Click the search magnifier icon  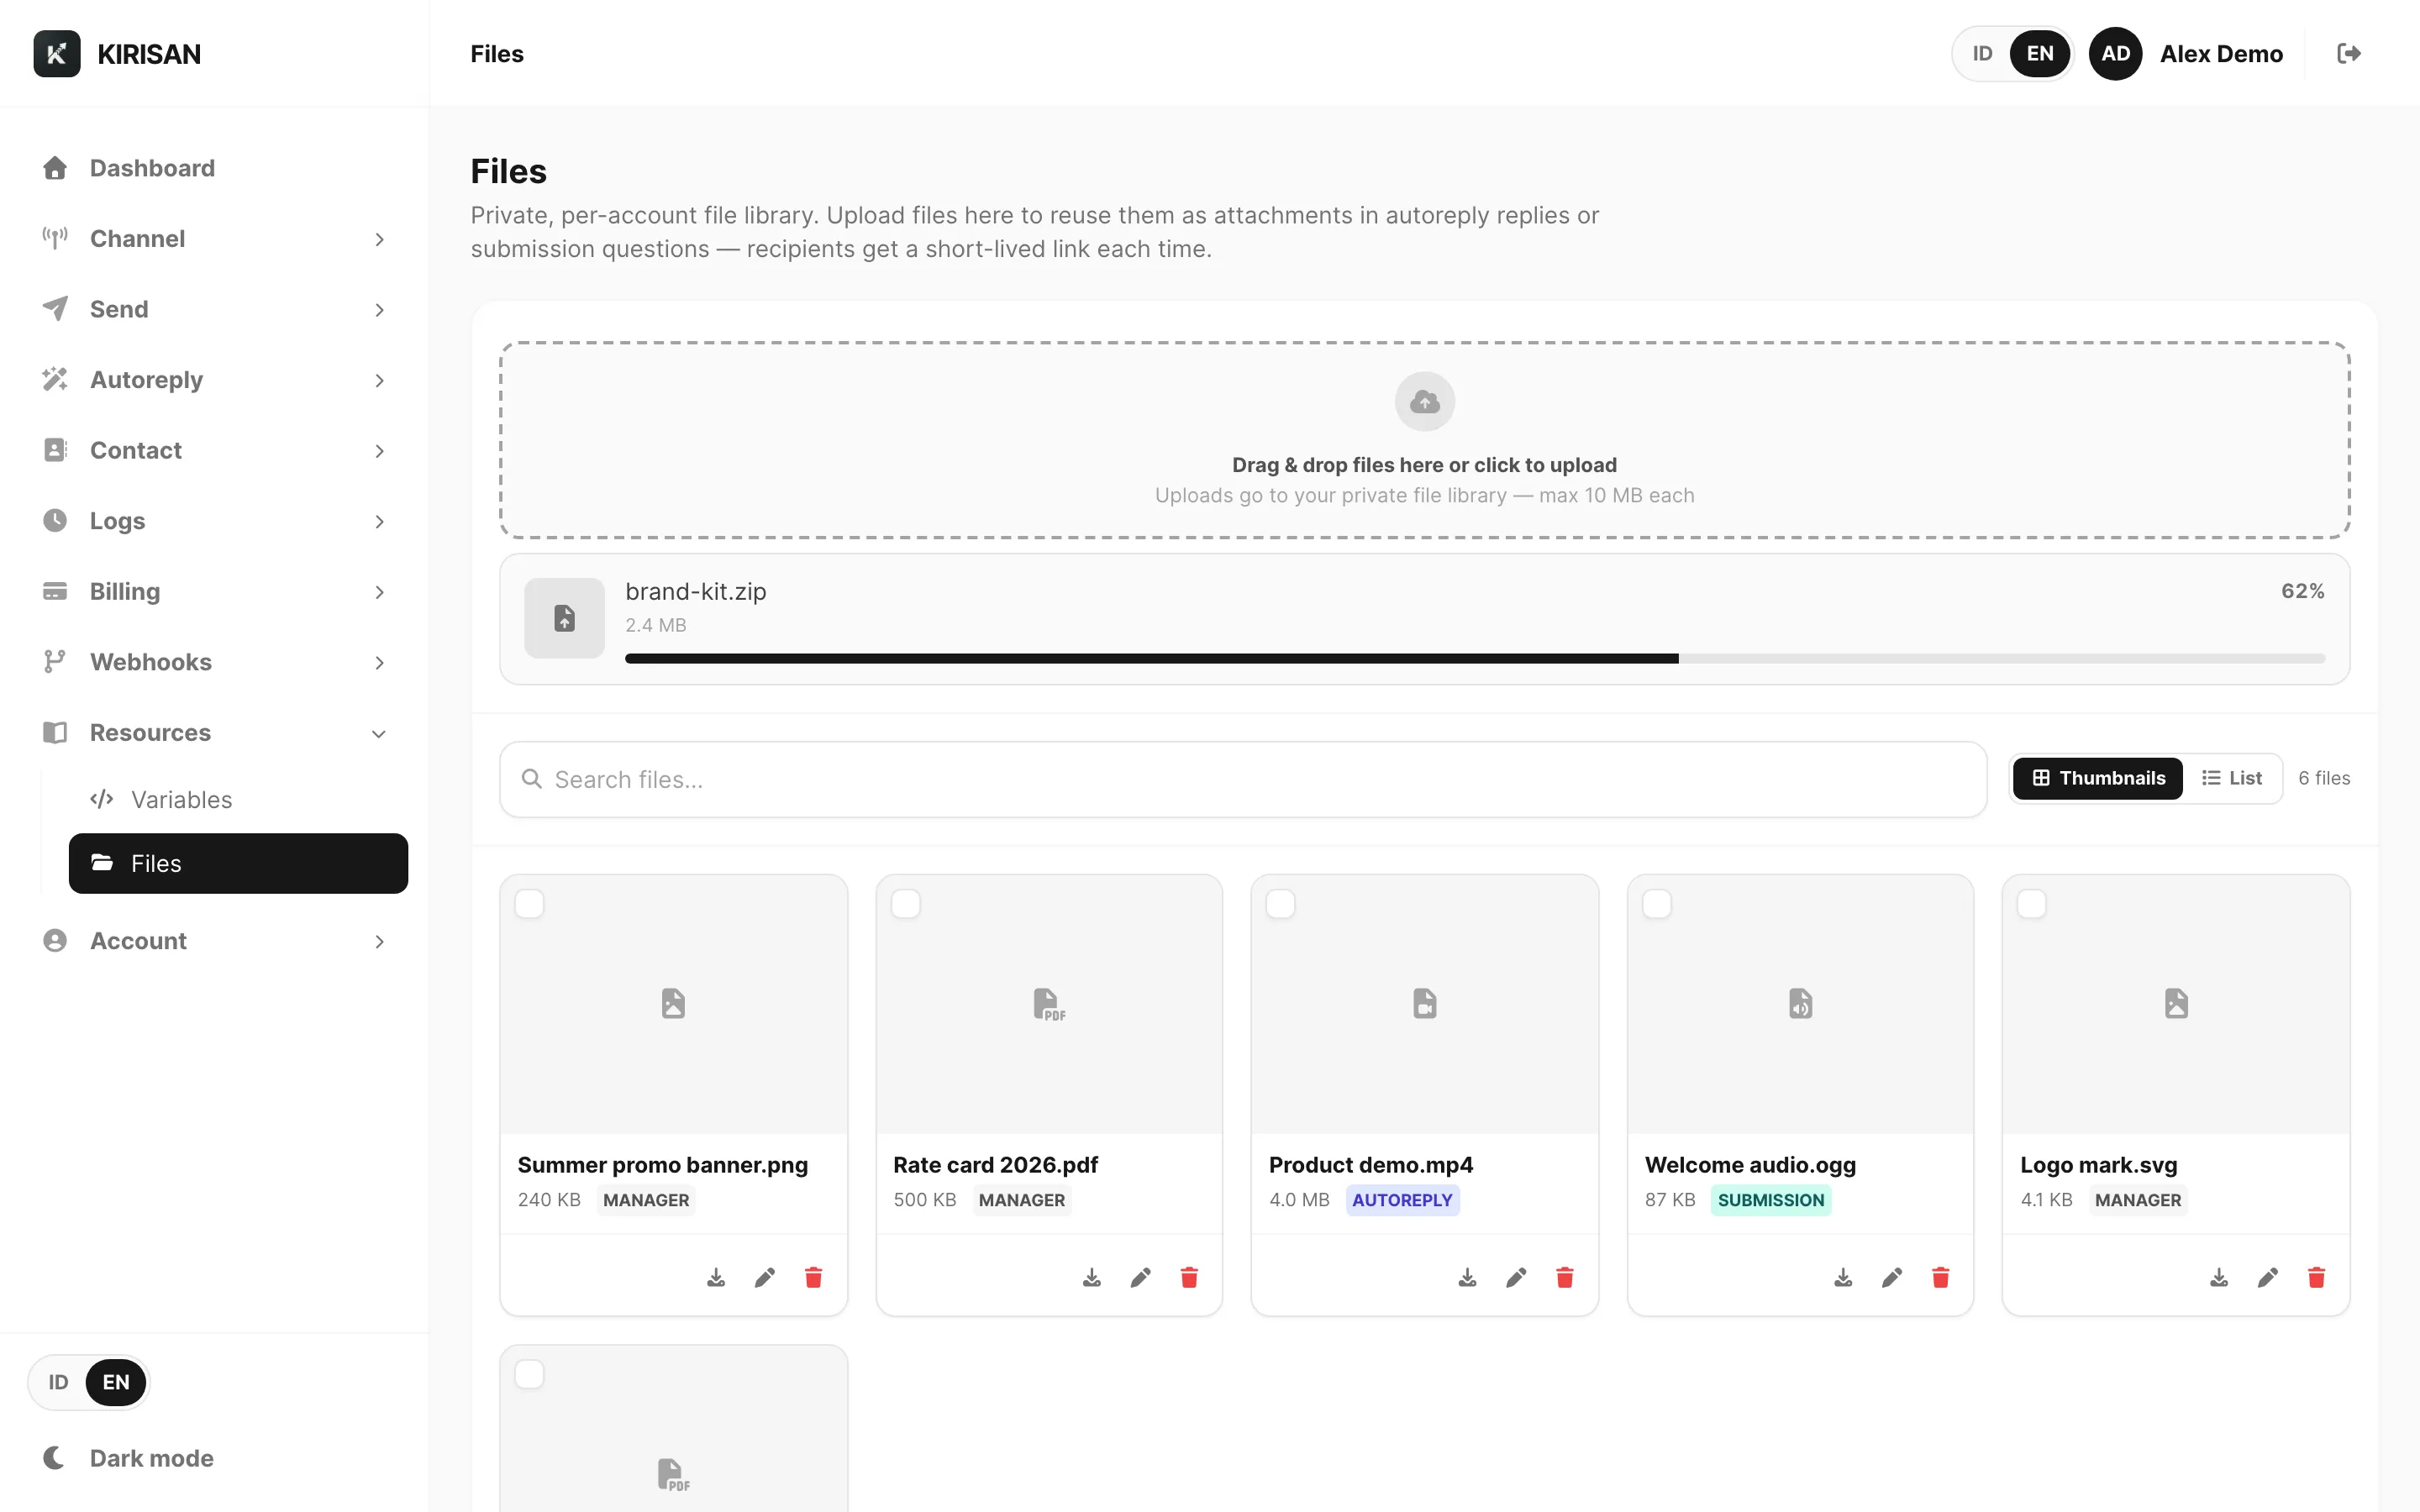point(532,779)
